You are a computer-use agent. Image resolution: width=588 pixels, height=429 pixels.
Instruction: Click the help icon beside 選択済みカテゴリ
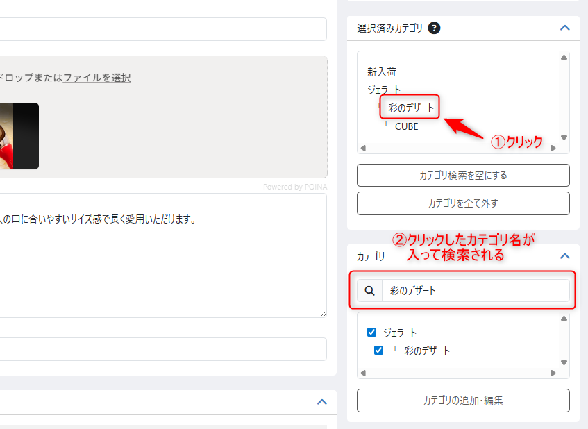coord(435,28)
